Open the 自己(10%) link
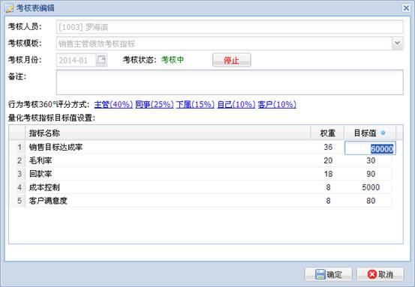Screen dimensions: 415x287 (x=236, y=104)
